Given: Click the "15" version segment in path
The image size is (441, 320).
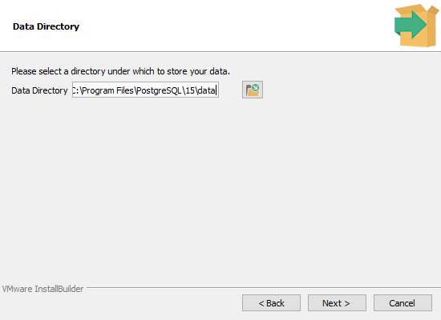Looking at the screenshot, I should (190, 90).
